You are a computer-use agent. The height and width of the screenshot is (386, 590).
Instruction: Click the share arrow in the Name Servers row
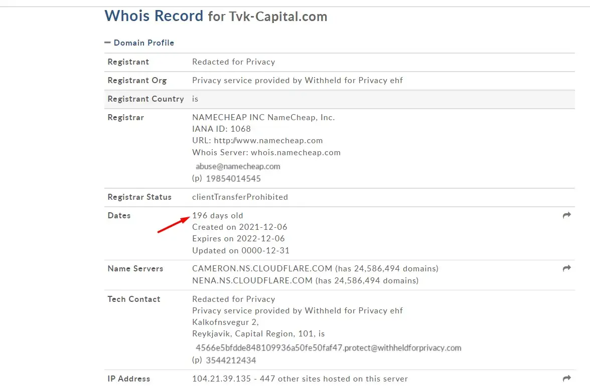(567, 268)
